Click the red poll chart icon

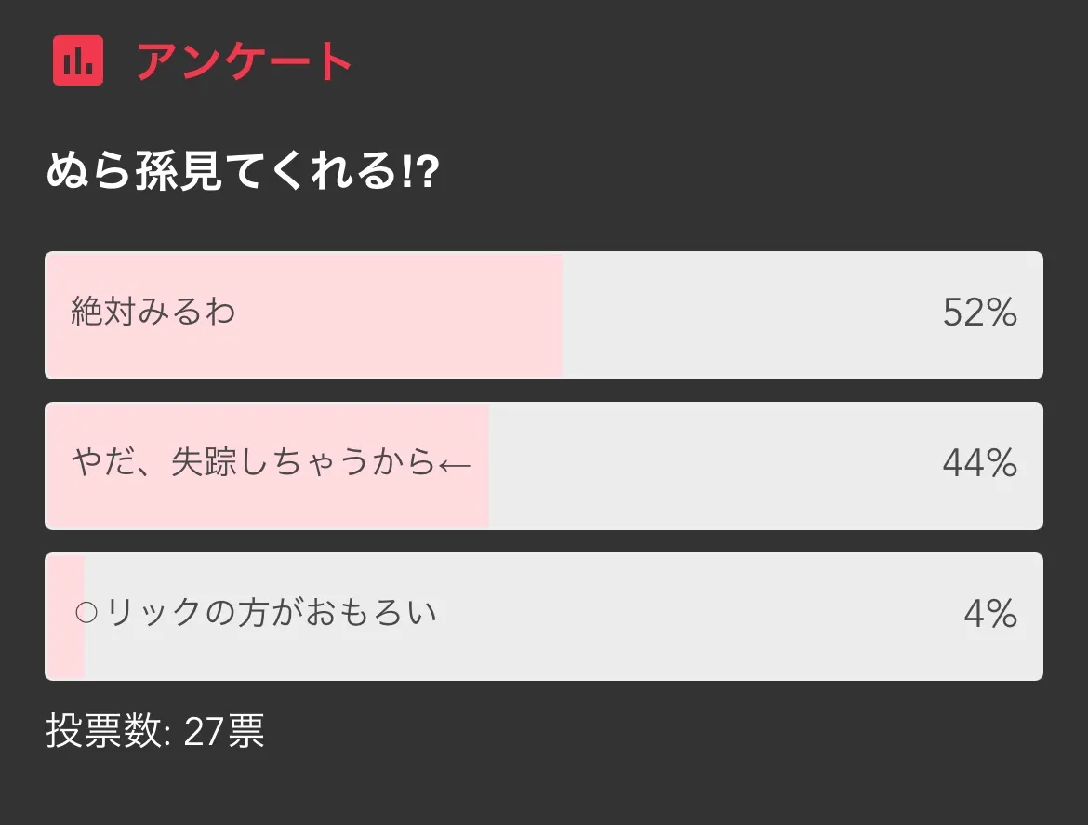point(78,60)
